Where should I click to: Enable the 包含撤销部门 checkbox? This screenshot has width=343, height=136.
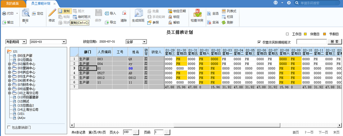9,127
